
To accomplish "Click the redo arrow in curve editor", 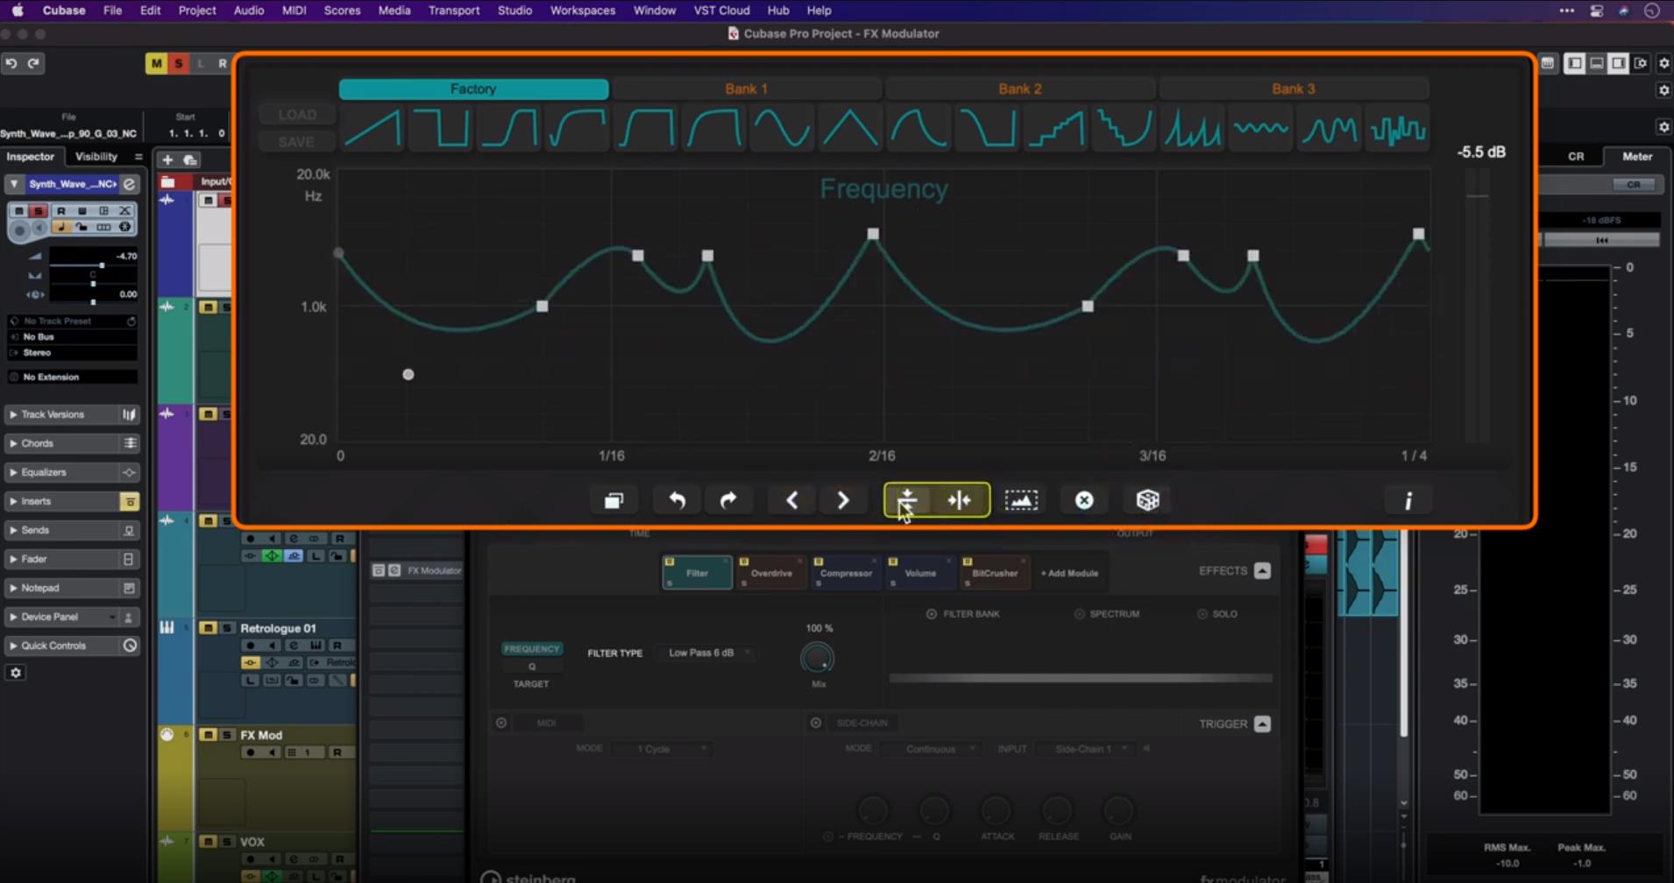I will [728, 500].
